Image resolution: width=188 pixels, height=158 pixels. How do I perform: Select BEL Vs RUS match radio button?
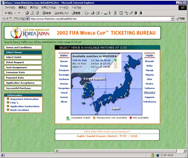[x=116, y=64]
